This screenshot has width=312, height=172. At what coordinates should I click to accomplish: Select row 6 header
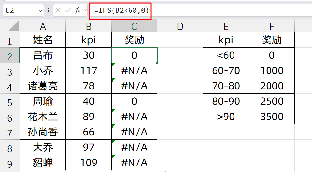[x=10, y=117]
